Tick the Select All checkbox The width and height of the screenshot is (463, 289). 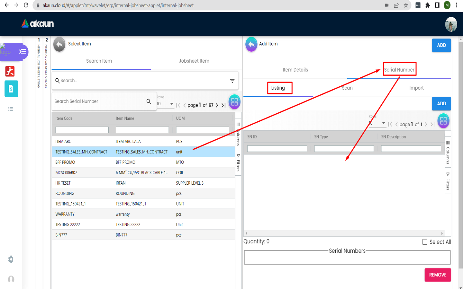425,242
